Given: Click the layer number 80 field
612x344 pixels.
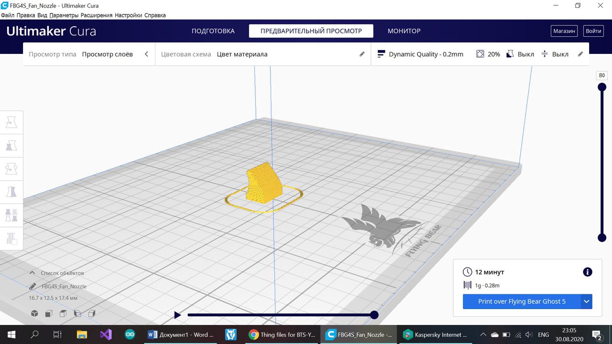Looking at the screenshot, I should coord(602,75).
